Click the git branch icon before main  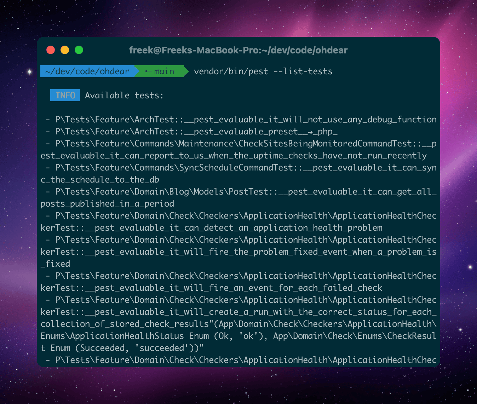(149, 71)
